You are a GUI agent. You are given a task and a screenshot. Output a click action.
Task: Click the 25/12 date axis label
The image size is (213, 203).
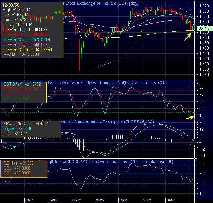[x=100, y=200]
